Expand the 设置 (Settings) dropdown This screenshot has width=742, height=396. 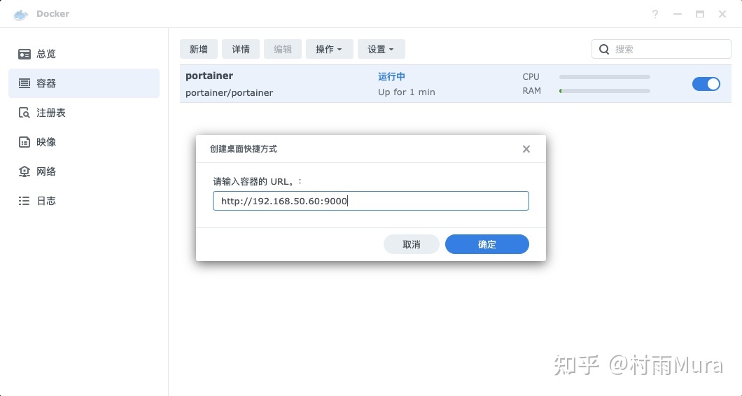pyautogui.click(x=381, y=49)
